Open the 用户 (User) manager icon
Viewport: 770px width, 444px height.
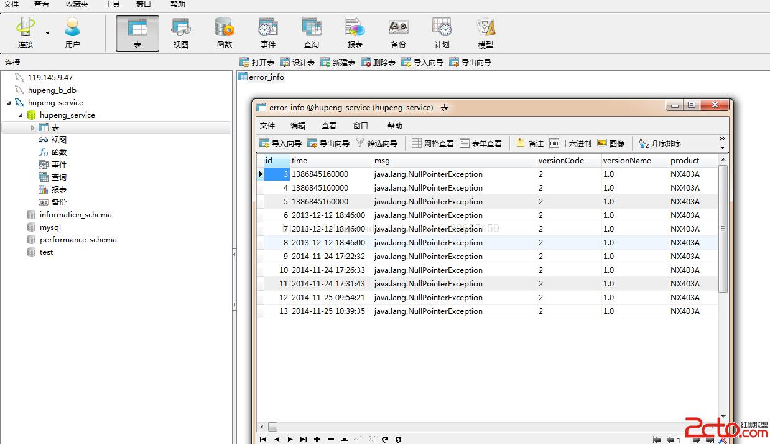pos(72,32)
